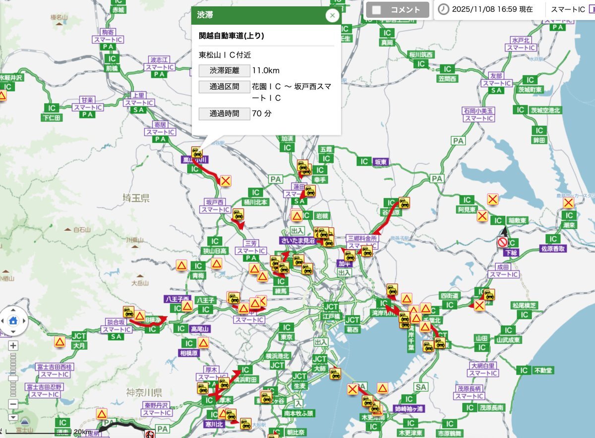Reset map with the blue home icon
The image size is (595, 438).
click(13, 321)
